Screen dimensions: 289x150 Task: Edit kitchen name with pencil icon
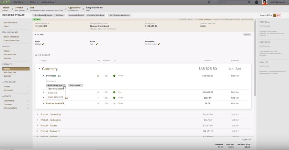(x=43, y=44)
